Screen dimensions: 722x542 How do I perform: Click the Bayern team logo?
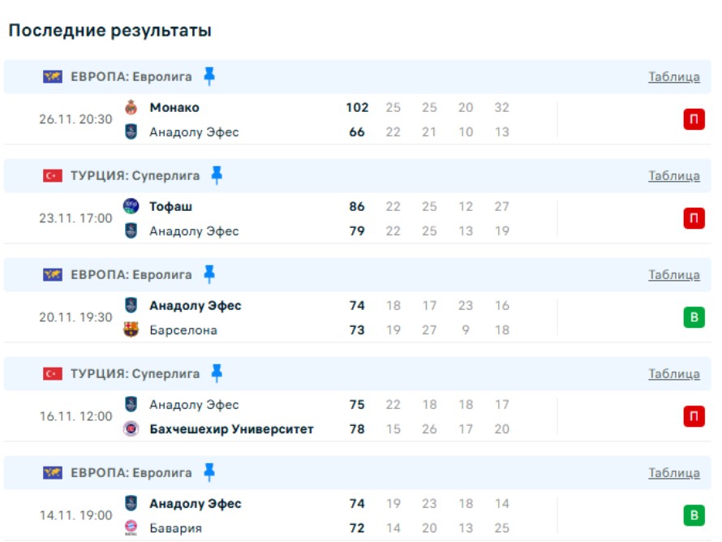click(x=131, y=528)
